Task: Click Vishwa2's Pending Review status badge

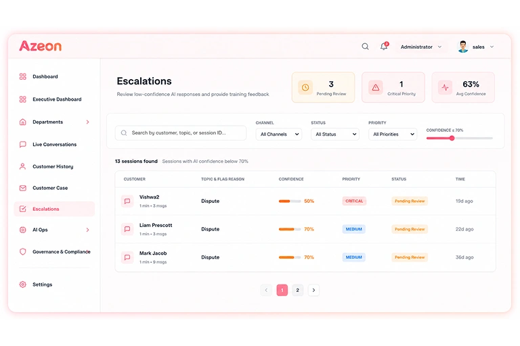Action: pos(410,201)
